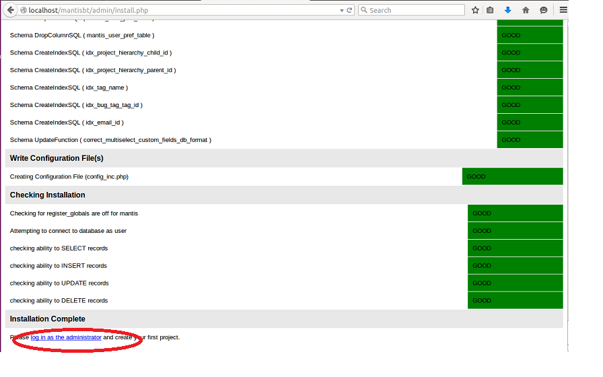The width and height of the screenshot is (603, 377).
Task: Click 'checking ability to INSERT records' text
Action: coord(59,266)
